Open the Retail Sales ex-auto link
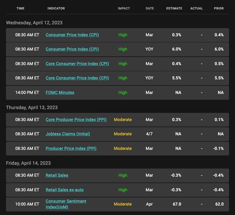235x215 pixels. [x=65, y=190]
